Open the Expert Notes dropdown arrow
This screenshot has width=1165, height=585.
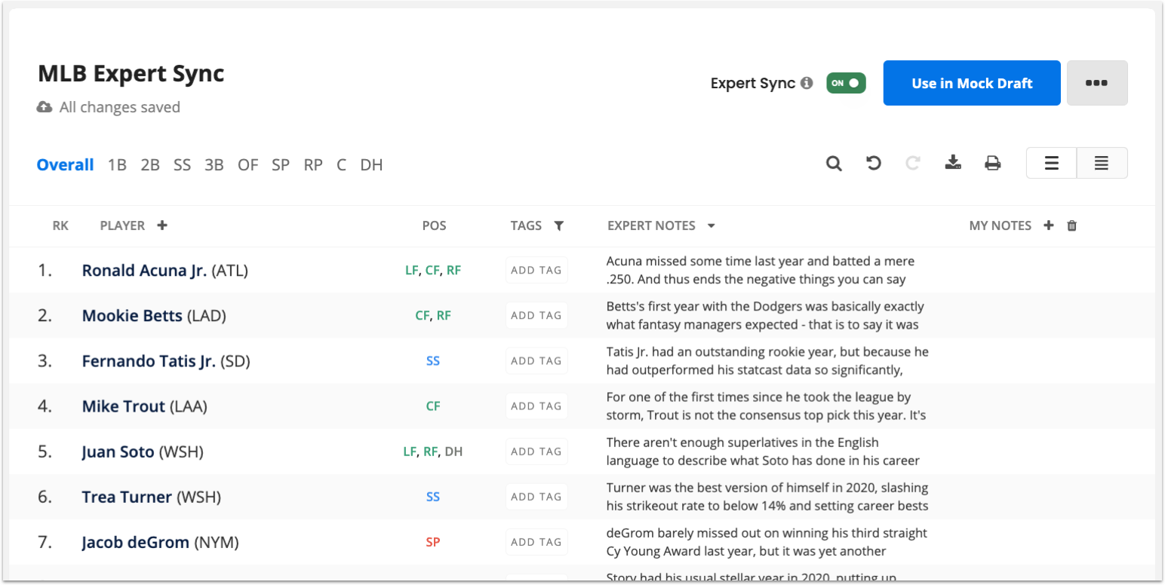pyautogui.click(x=711, y=225)
